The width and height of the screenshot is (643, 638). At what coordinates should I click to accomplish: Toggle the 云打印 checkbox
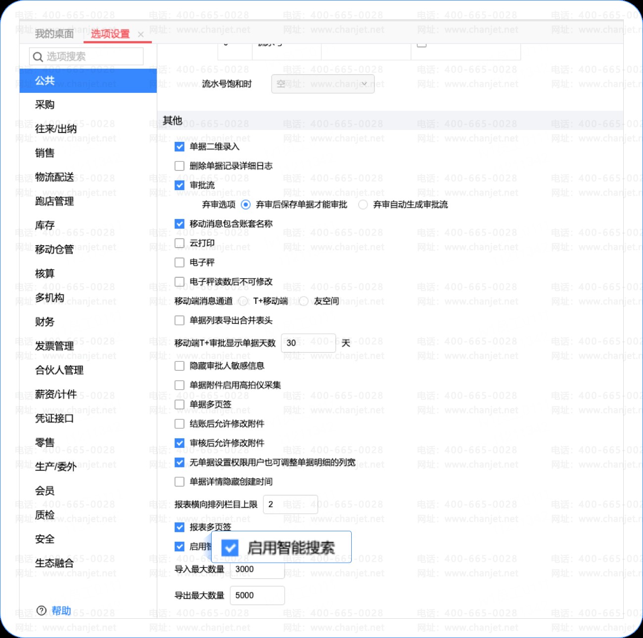pos(180,243)
